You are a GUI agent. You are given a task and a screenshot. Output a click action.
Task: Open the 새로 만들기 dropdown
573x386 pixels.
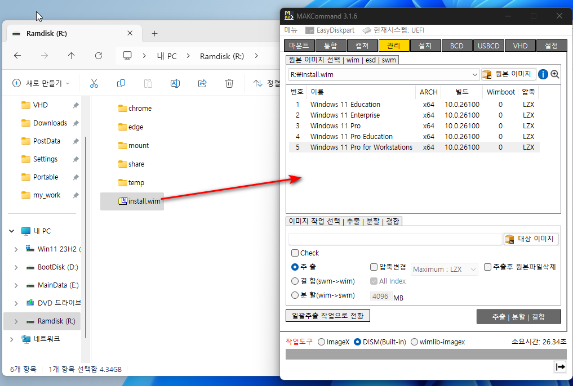click(41, 83)
